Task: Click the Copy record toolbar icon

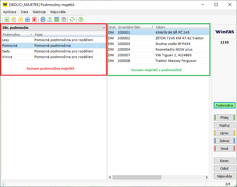Action: tap(14, 19)
